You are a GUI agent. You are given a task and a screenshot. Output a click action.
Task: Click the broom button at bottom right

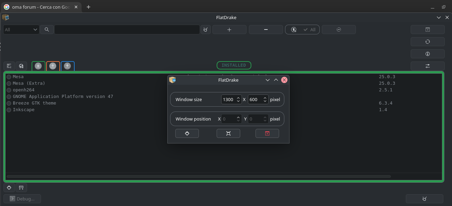[425, 199]
